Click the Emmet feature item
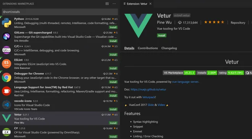252x139 pixels. coord(137,131)
